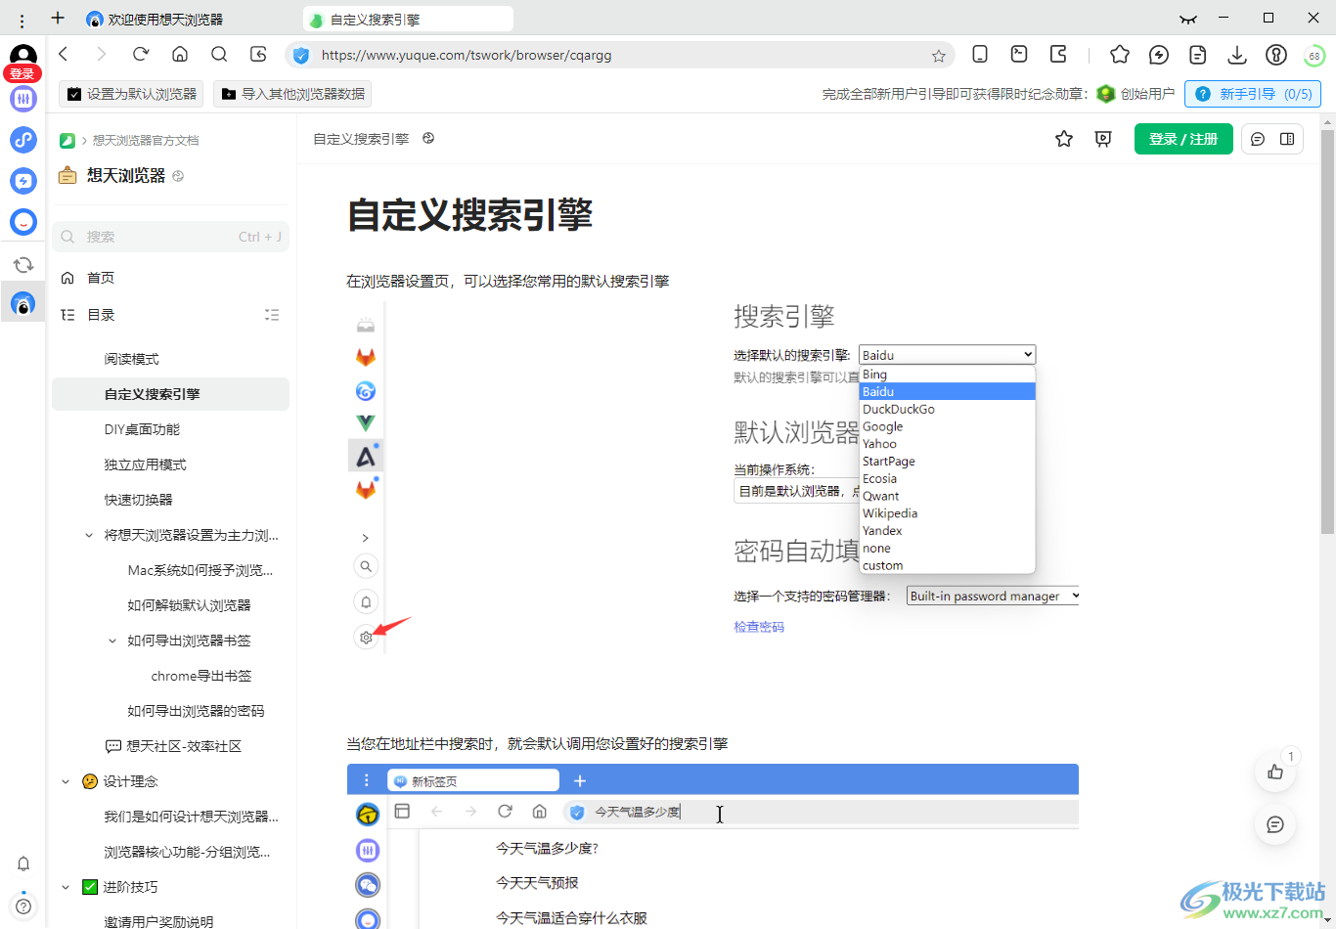Collapse the 设计理念 section
1336x929 pixels.
[x=66, y=781]
